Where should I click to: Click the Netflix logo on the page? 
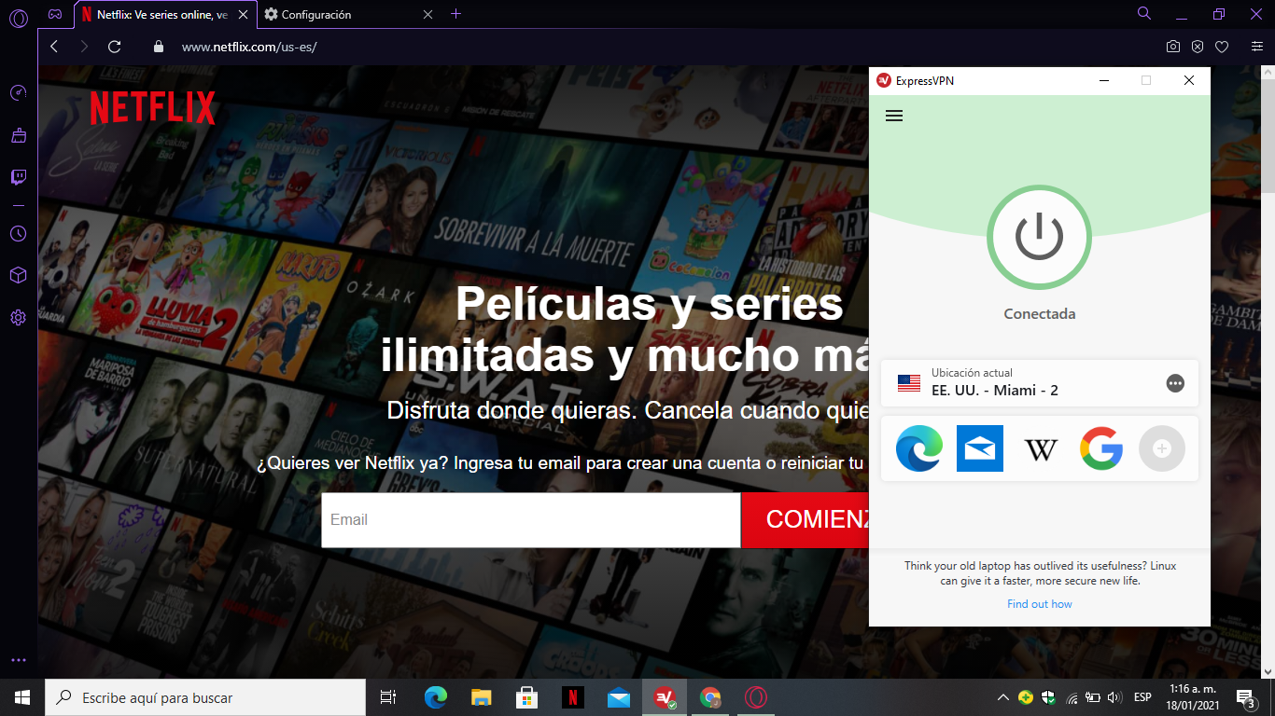[153, 108]
